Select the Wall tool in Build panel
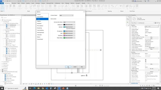 pos(7,7)
